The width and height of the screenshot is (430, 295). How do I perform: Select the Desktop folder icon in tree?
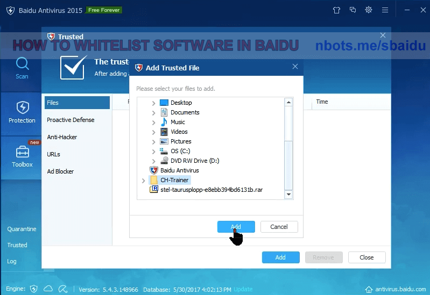[164, 103]
